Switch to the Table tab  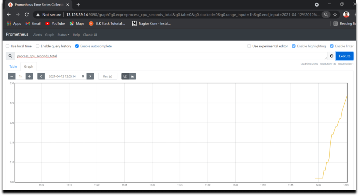13,66
